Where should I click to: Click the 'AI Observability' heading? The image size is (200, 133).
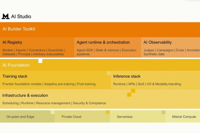click(x=158, y=42)
